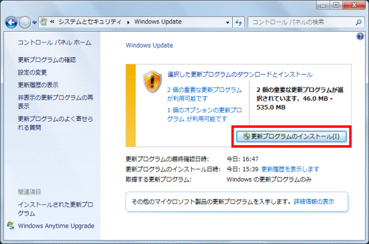Viewport: 369px width, 244px height.
Task: Open インストールされた更新プログラム link
Action: (x=56, y=209)
